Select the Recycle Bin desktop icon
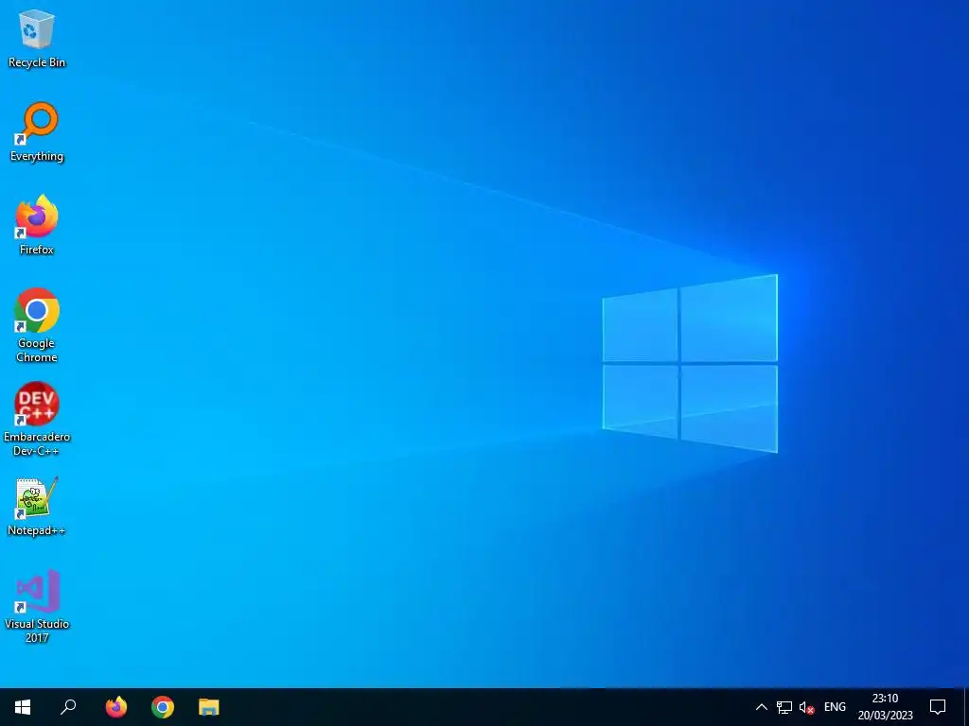 click(x=37, y=38)
